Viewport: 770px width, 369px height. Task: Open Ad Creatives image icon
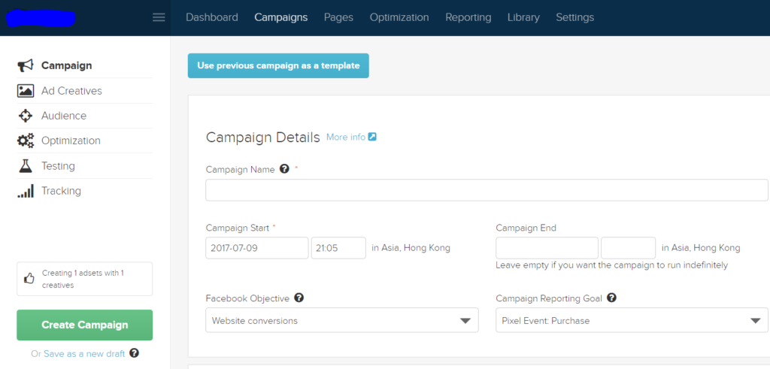[26, 91]
